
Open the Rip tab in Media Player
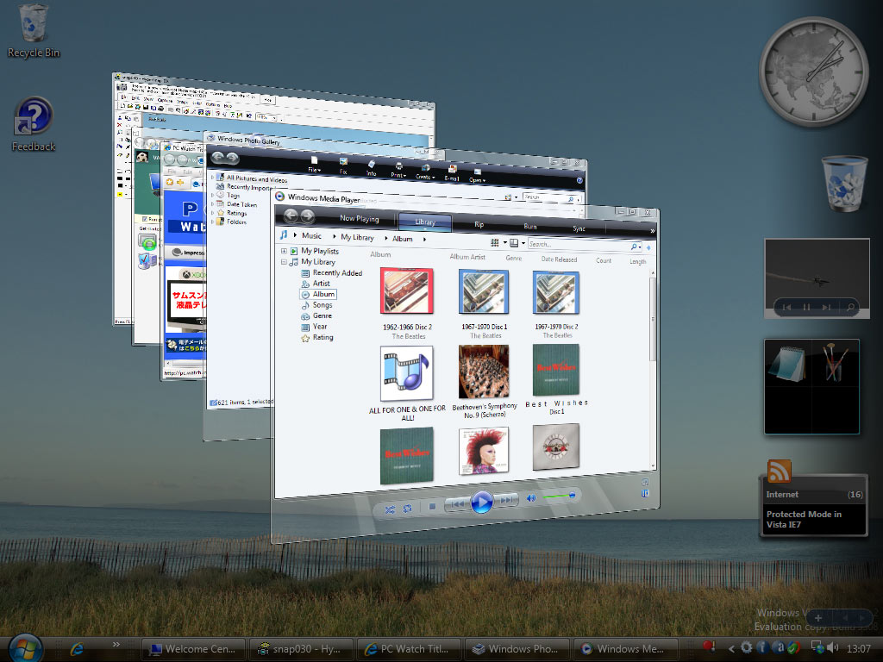point(479,224)
